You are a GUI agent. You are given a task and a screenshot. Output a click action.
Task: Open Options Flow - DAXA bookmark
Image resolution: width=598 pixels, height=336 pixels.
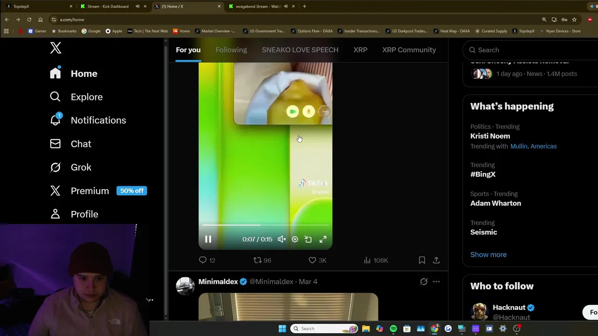(312, 31)
